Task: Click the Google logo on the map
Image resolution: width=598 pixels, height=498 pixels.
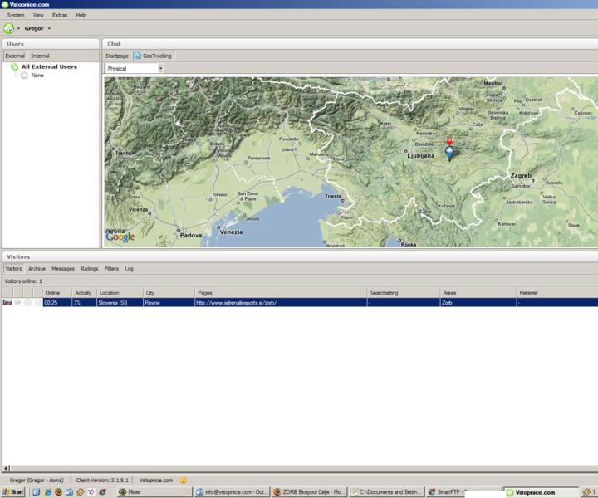Action: [x=120, y=237]
